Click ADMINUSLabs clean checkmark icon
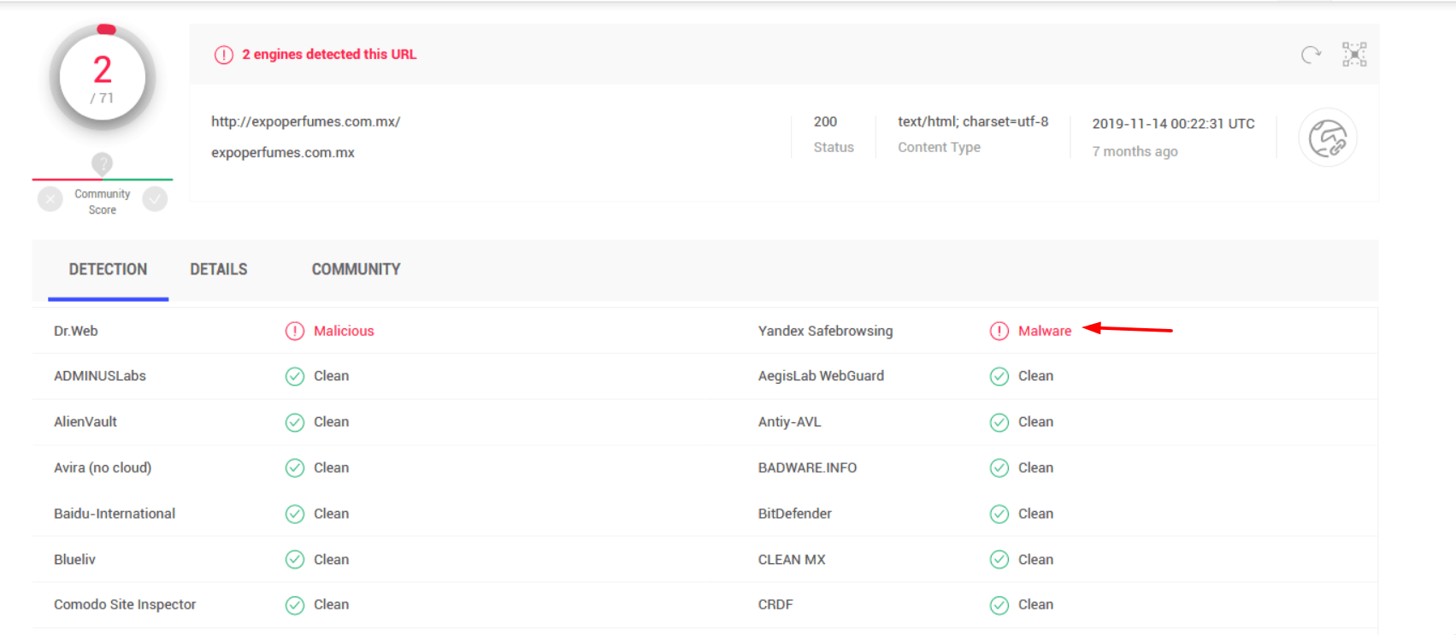 pos(295,376)
